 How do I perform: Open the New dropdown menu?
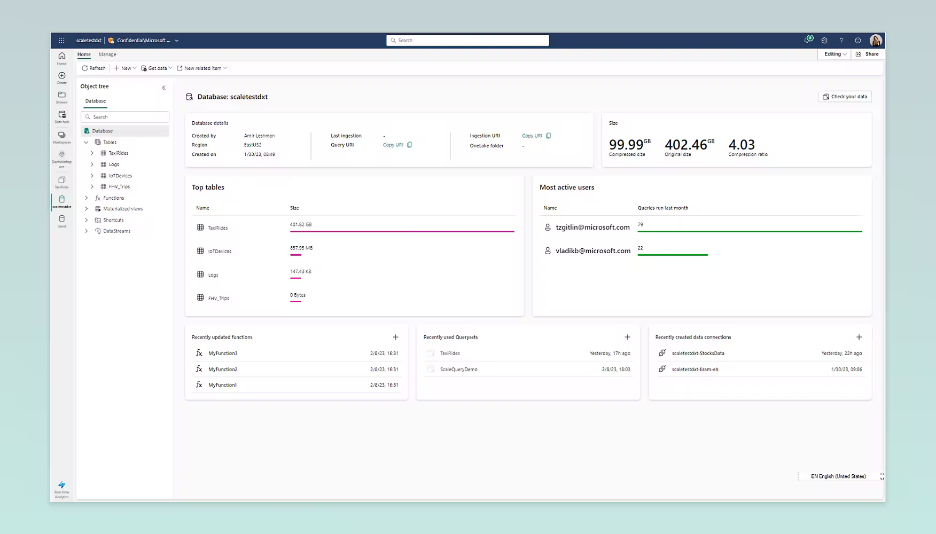pos(125,68)
